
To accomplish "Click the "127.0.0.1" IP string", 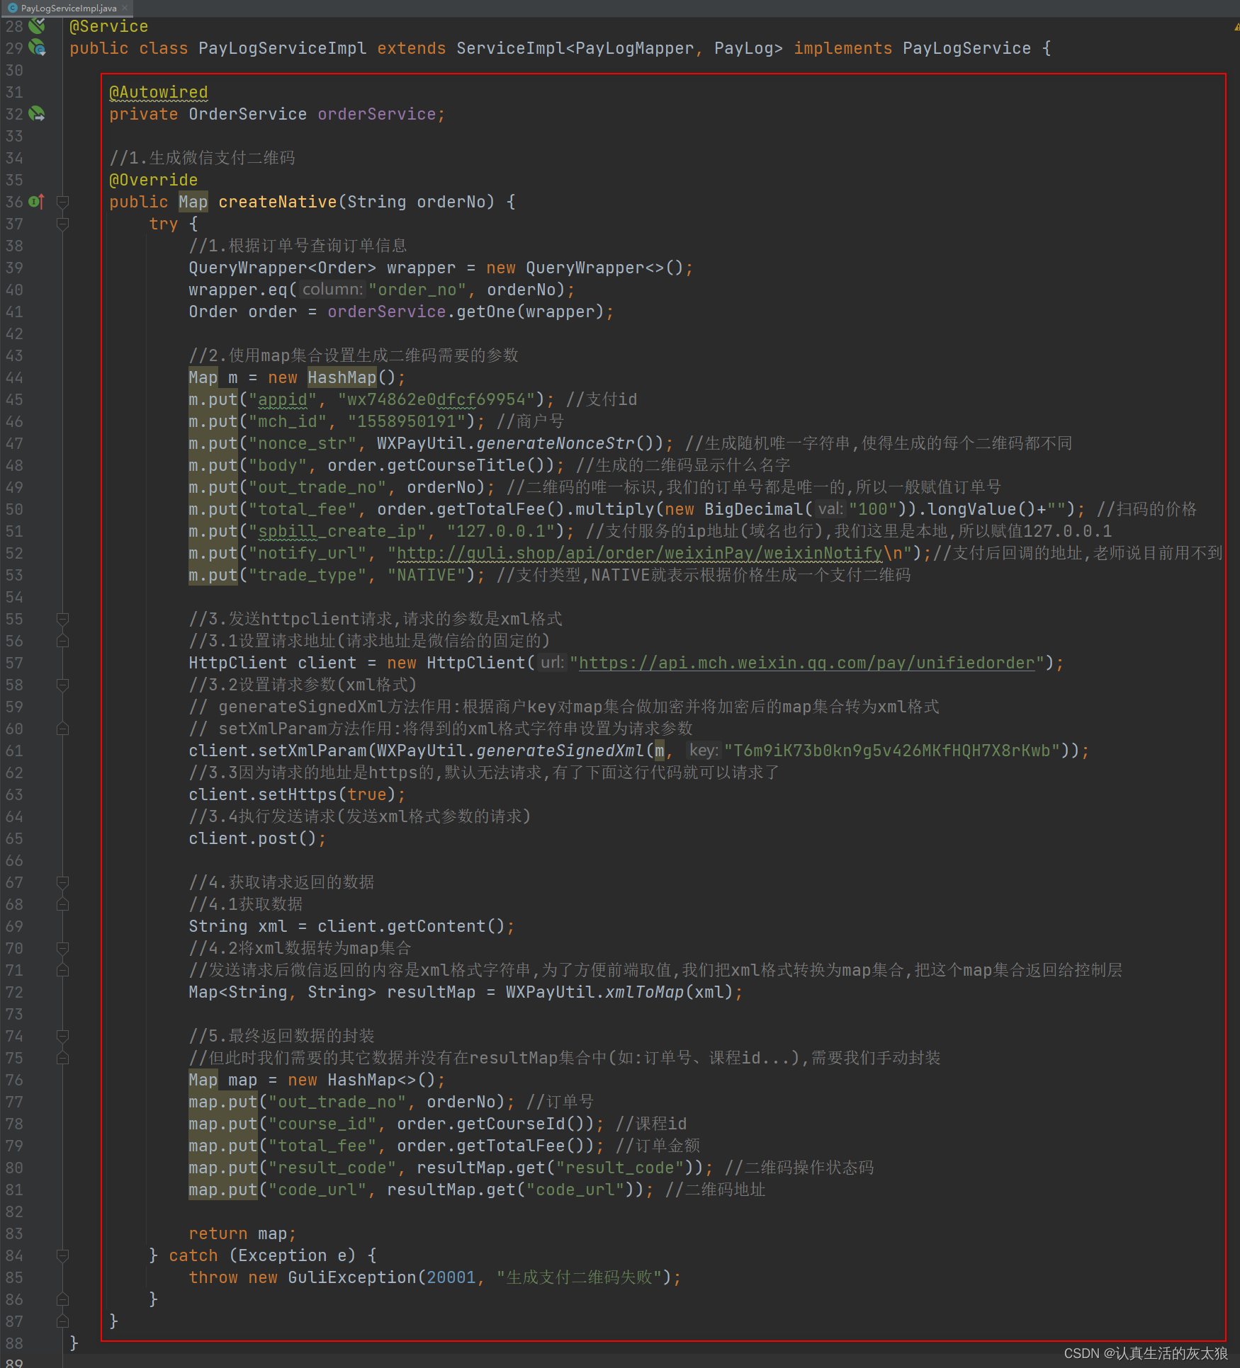I will point(501,531).
